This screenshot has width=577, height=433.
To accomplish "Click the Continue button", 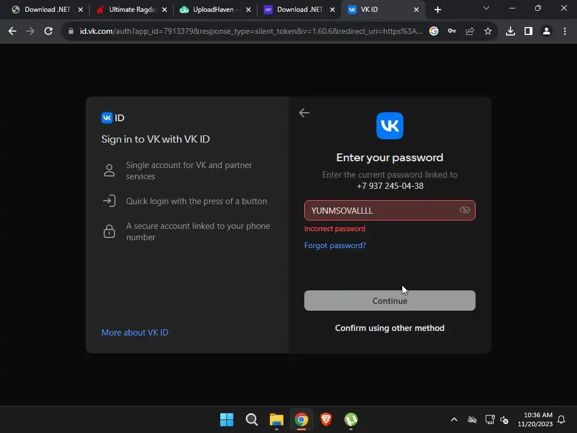I will 390,301.
